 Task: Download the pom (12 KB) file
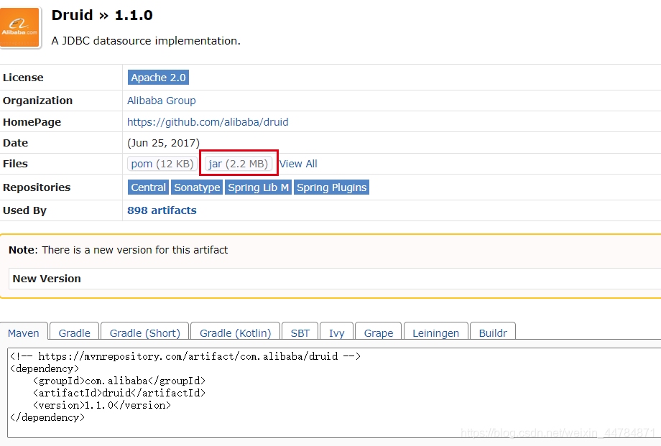[x=162, y=164]
